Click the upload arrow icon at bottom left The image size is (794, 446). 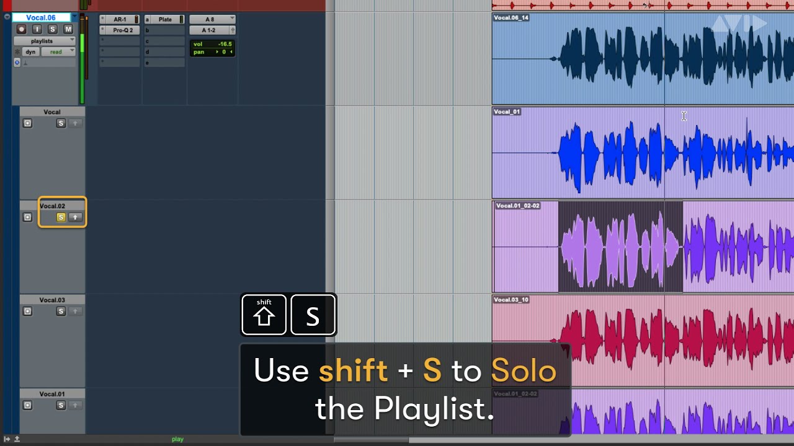pyautogui.click(x=17, y=439)
